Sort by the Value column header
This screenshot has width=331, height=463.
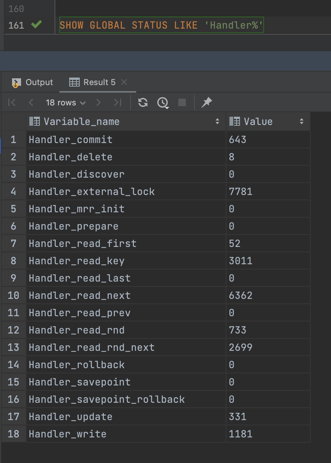pos(268,122)
